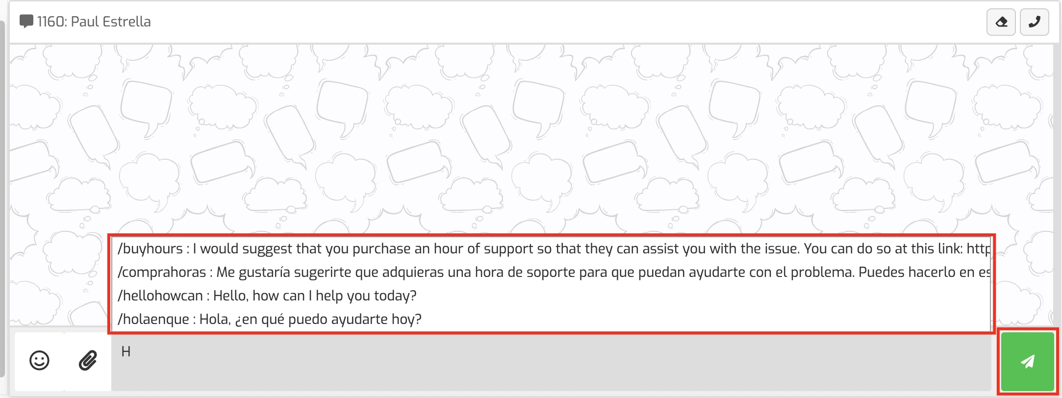
Task: Click the eraser icon to clear chat
Action: click(1001, 22)
